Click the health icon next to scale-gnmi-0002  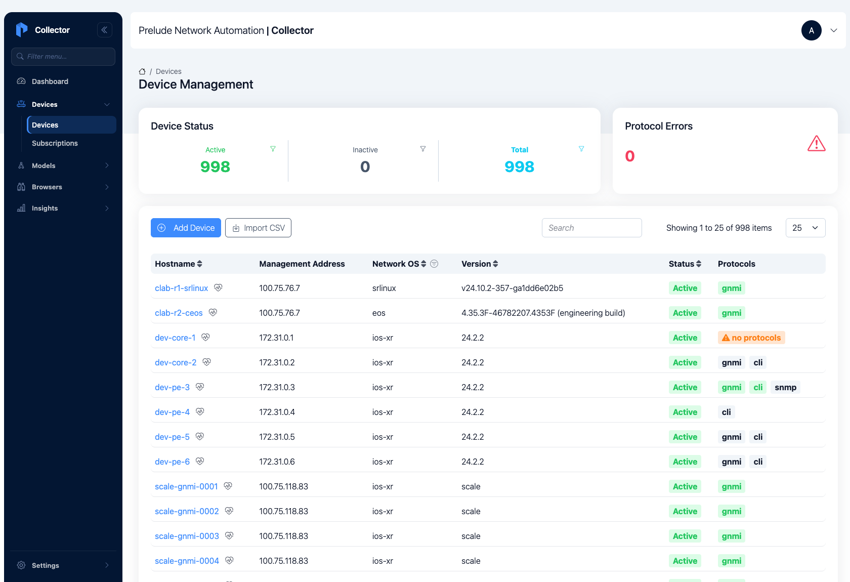(229, 511)
